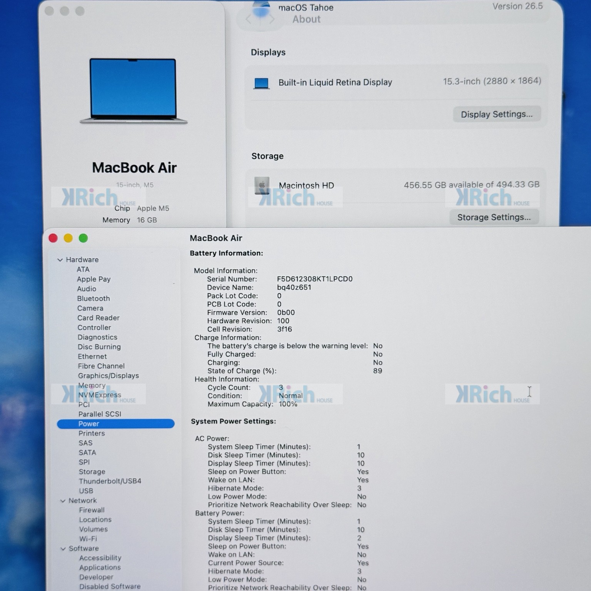Click the Hardware section label
Viewport: 591px width, 591px height.
coord(82,260)
